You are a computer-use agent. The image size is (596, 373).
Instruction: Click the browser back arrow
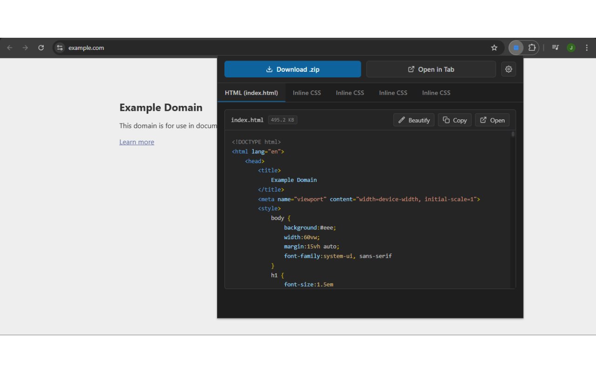point(10,48)
